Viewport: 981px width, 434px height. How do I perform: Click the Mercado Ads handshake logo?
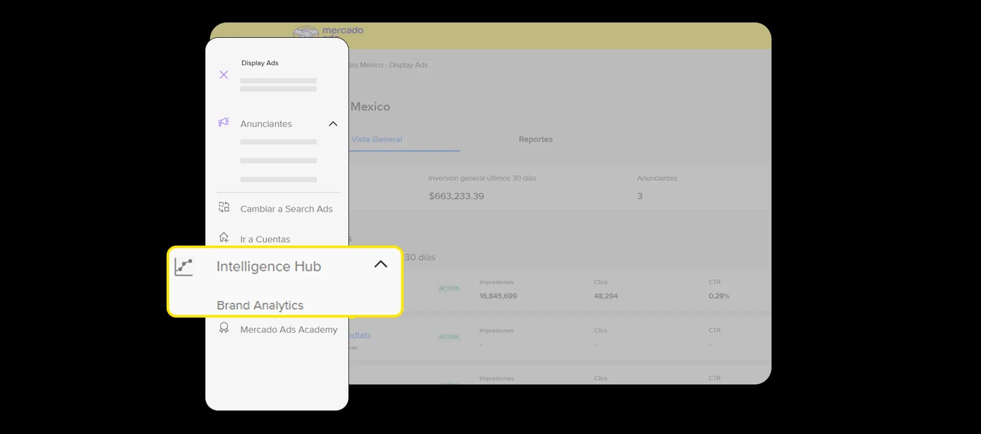click(306, 32)
